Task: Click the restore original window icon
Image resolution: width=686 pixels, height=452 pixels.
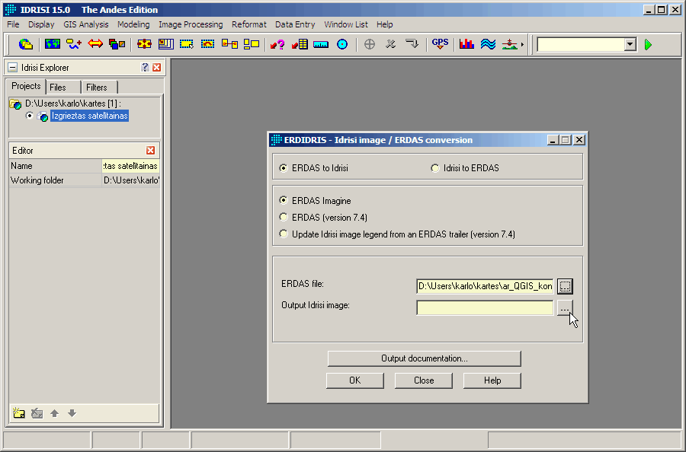Action: coord(208,44)
